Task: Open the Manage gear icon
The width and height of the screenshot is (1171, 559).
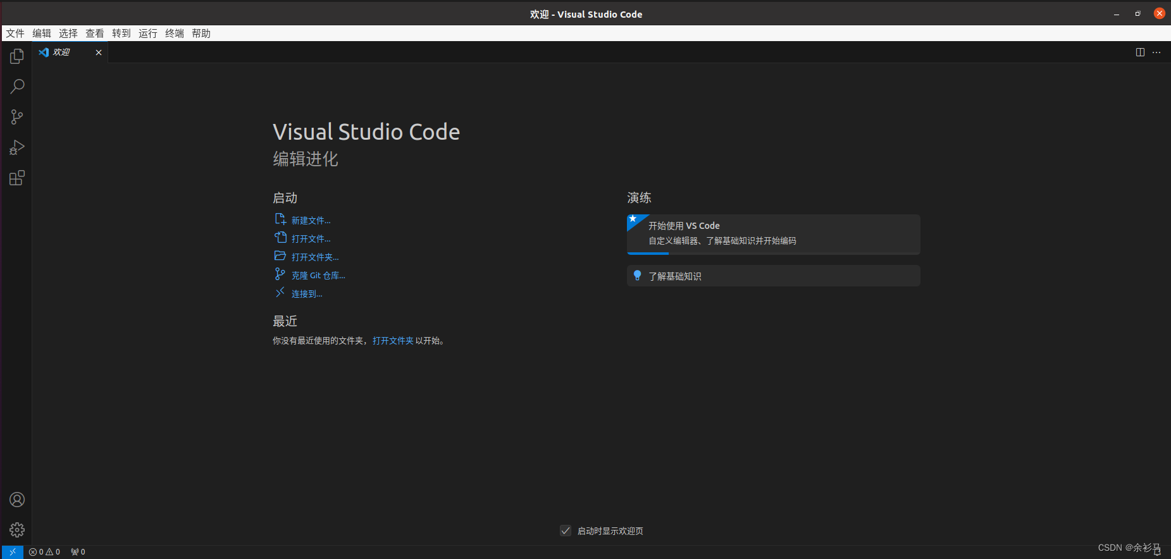Action: click(x=17, y=530)
